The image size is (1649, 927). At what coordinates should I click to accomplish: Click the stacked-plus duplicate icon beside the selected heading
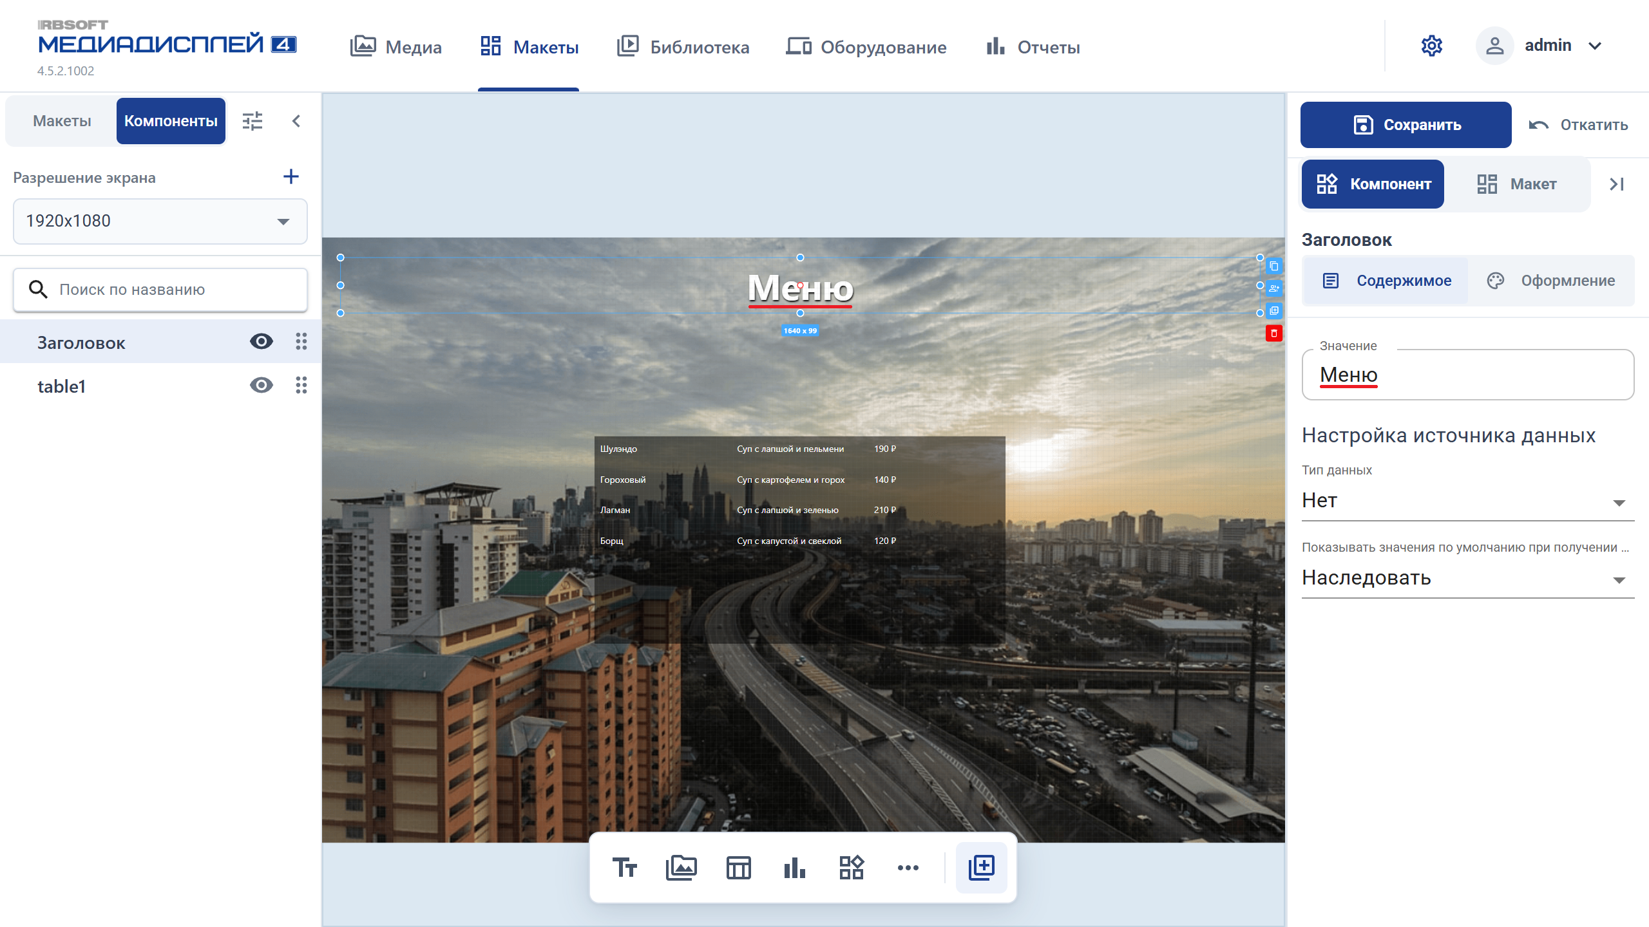[1274, 311]
